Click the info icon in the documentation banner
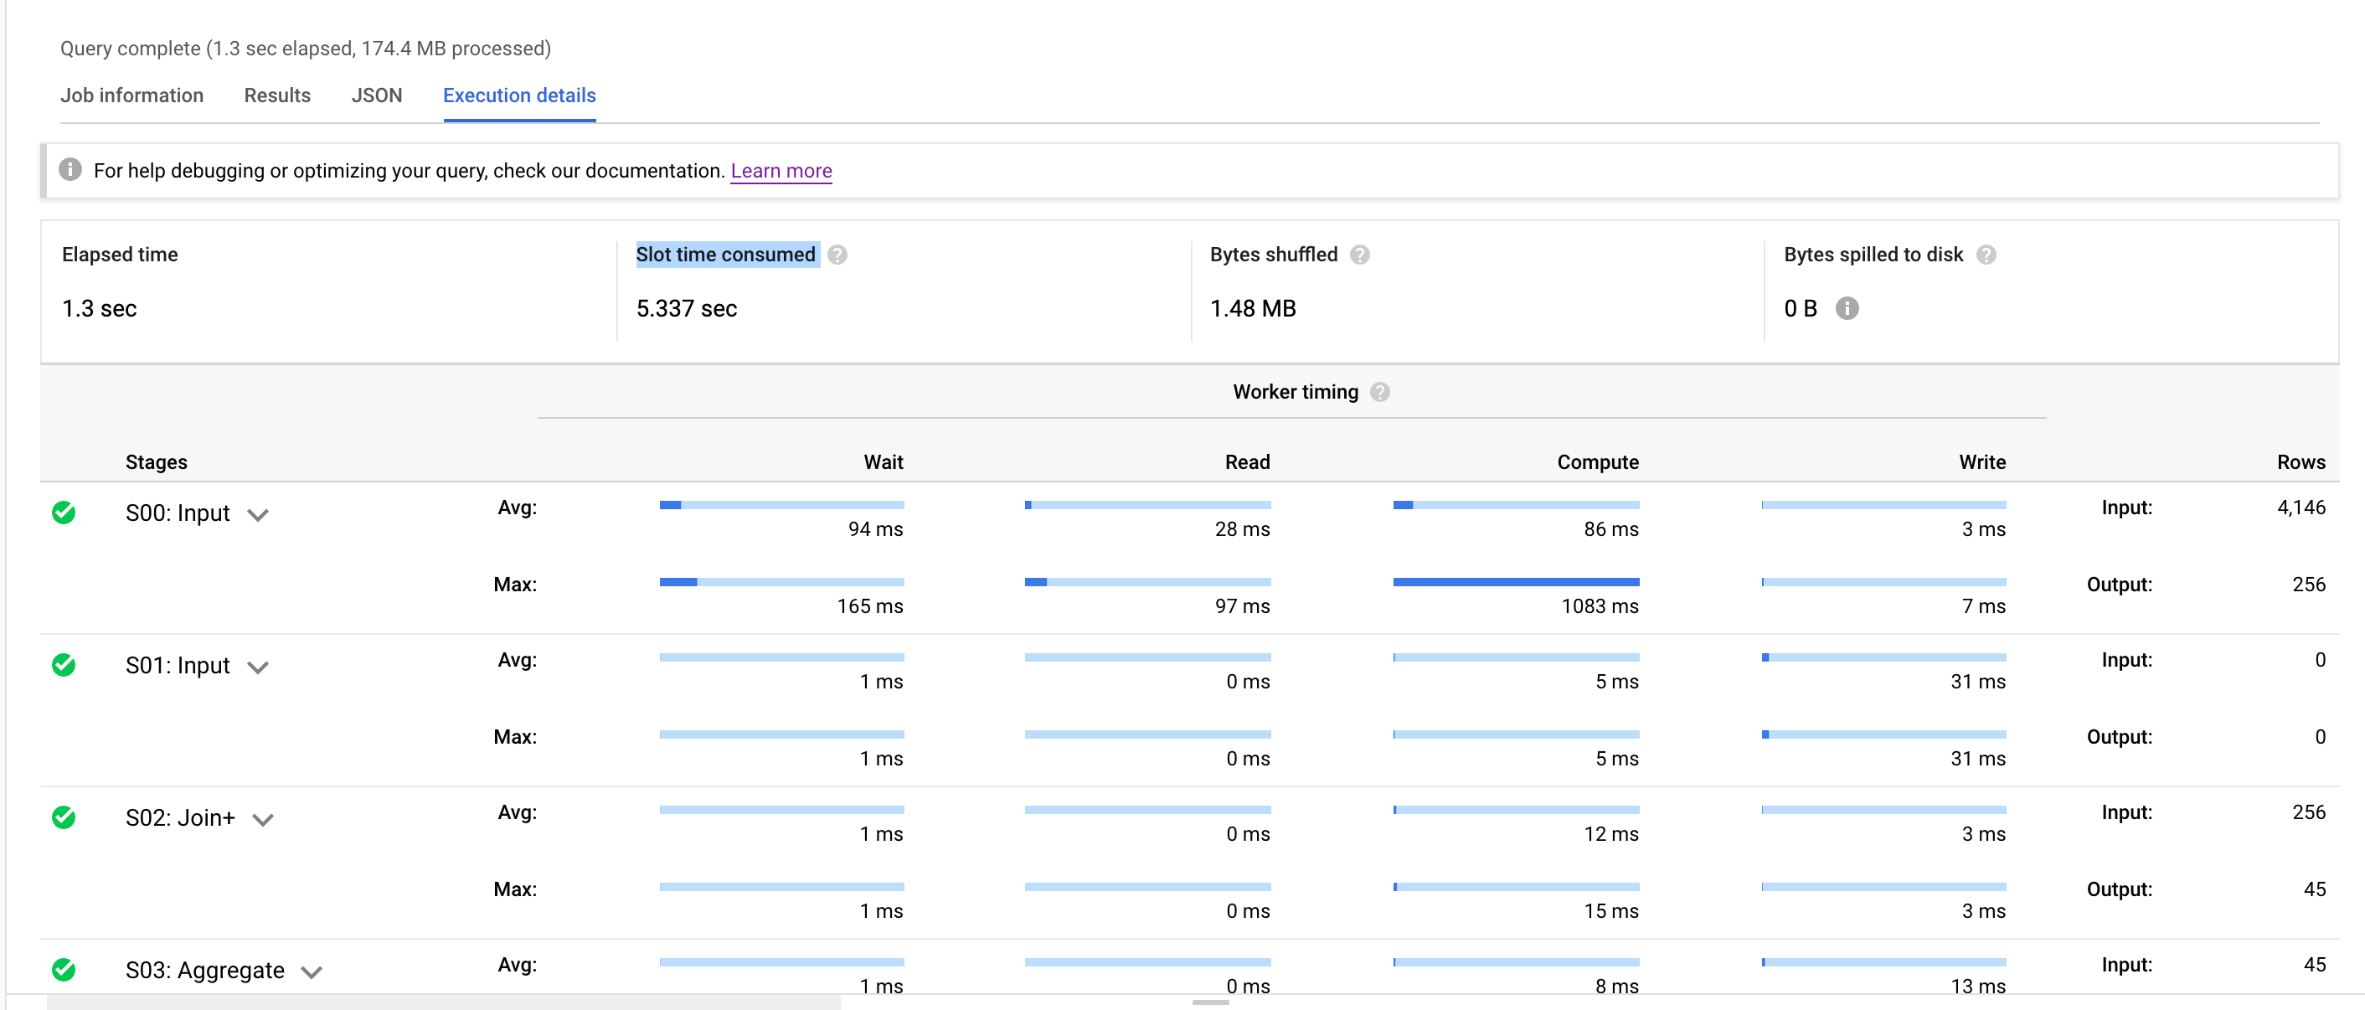 point(70,169)
